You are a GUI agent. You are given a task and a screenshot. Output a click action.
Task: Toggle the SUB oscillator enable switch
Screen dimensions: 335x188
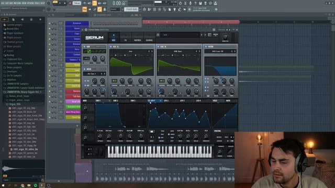pyautogui.click(x=85, y=46)
